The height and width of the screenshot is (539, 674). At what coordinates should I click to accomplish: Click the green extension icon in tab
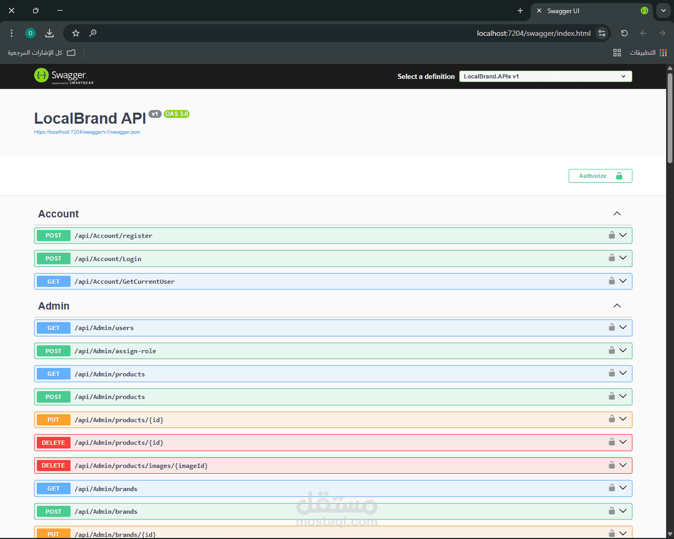tap(645, 11)
